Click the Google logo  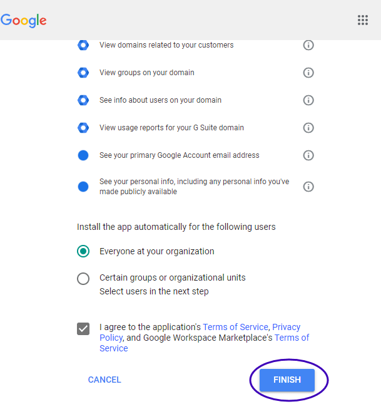point(24,20)
